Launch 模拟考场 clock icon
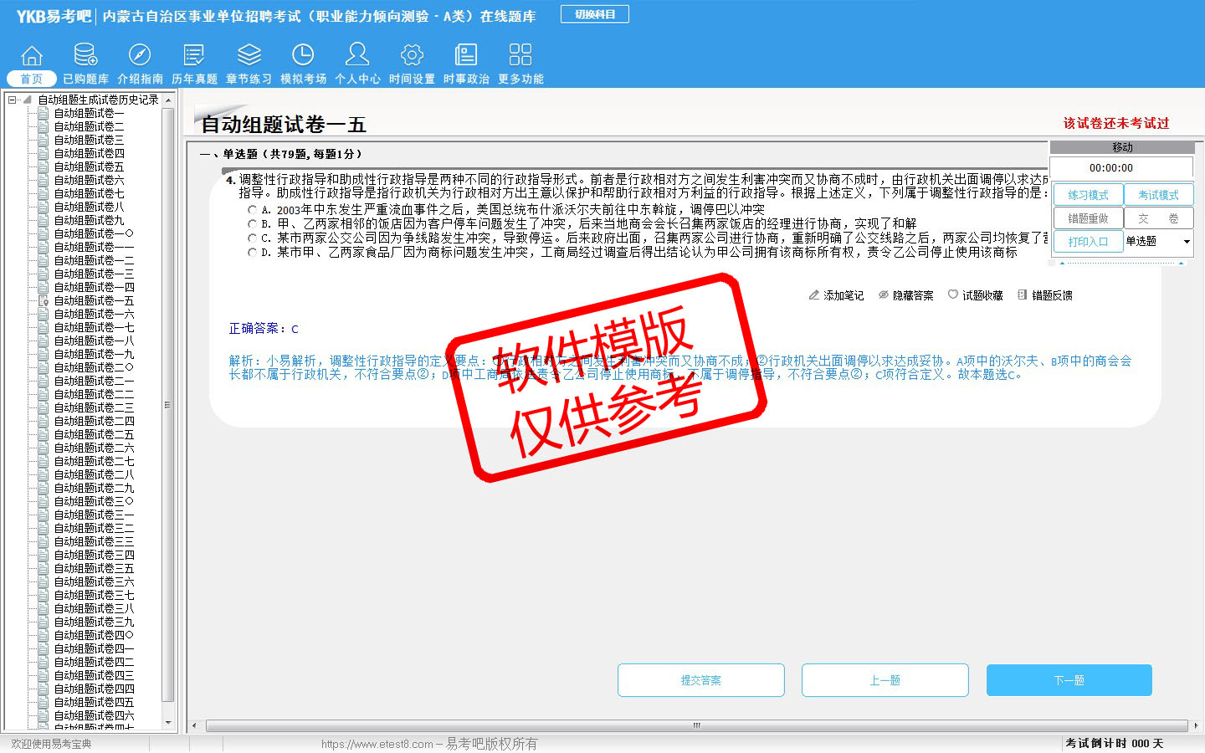 click(303, 56)
